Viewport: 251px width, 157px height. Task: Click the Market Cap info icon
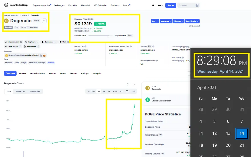coord(85,46)
